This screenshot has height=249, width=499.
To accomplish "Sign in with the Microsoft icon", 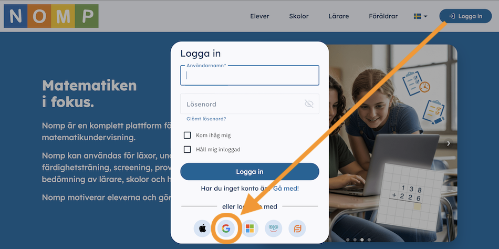I will coord(250,229).
